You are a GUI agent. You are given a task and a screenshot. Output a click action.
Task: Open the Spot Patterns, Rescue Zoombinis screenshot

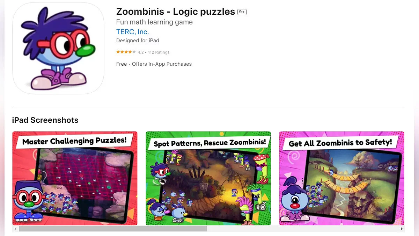[208, 178]
